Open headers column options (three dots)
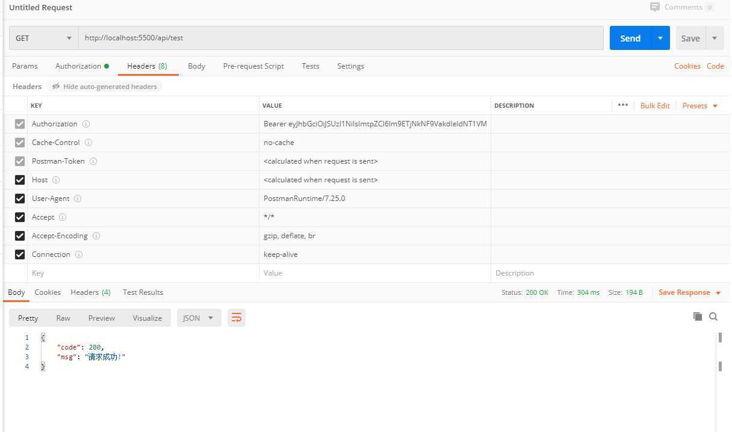Viewport: 732px width, 432px height. pyautogui.click(x=623, y=105)
